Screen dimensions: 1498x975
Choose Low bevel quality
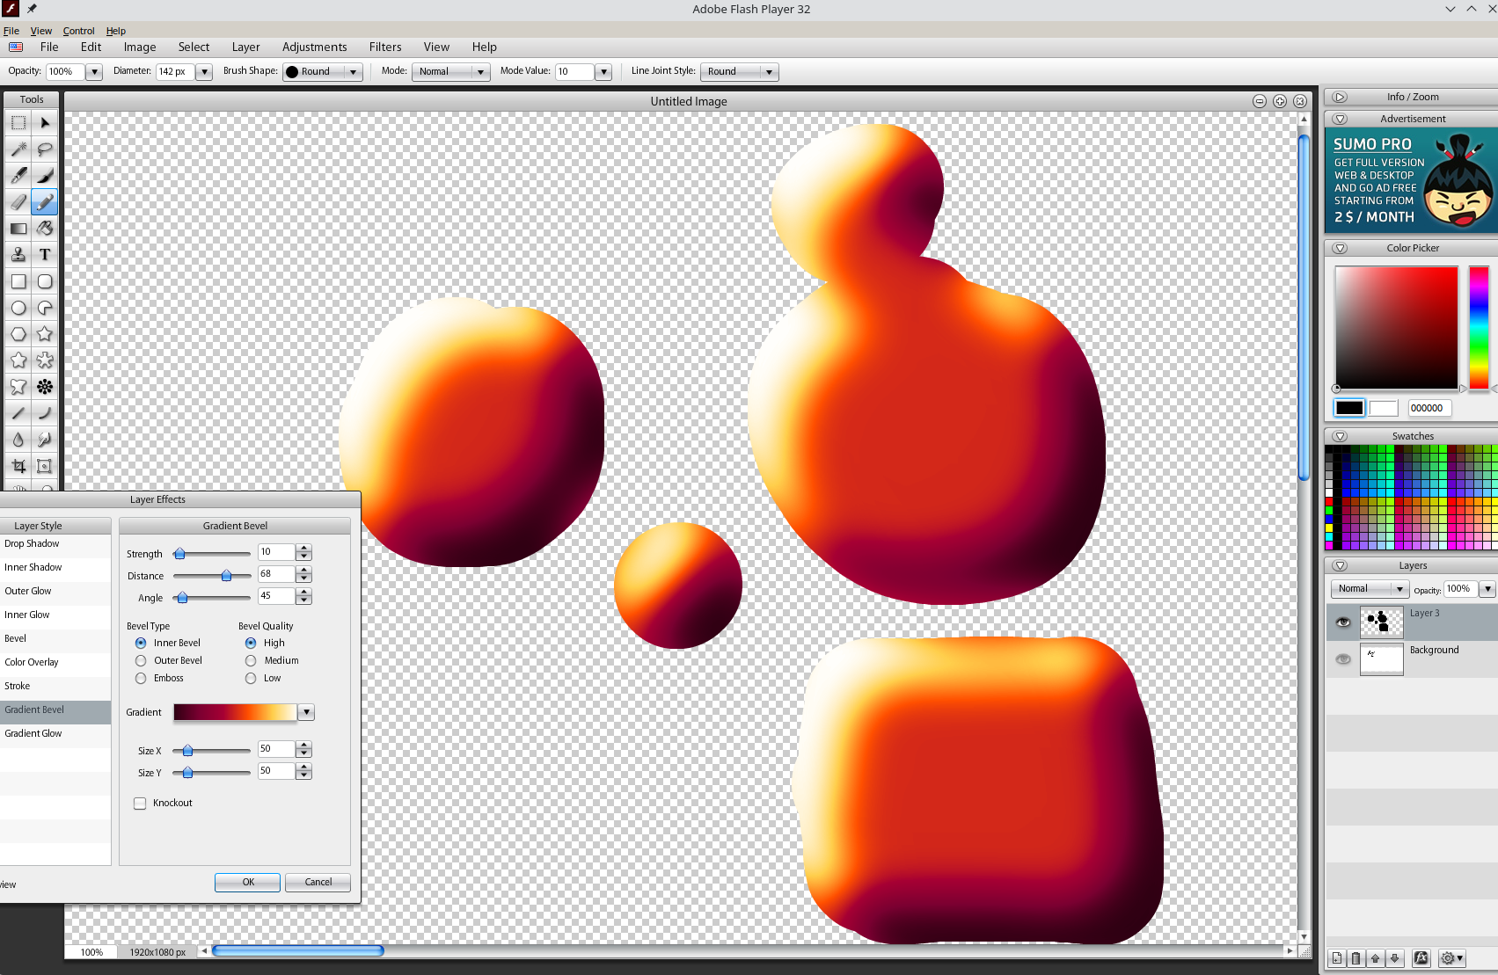pyautogui.click(x=251, y=678)
